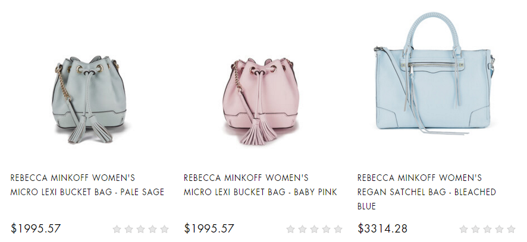Click the $3314.28 price of satchel
The image size is (527, 242).
click(x=382, y=228)
